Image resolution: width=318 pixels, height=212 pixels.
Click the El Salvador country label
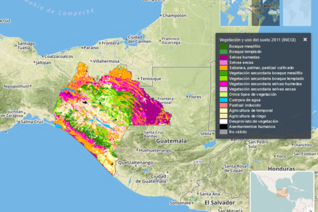[x=220, y=202]
